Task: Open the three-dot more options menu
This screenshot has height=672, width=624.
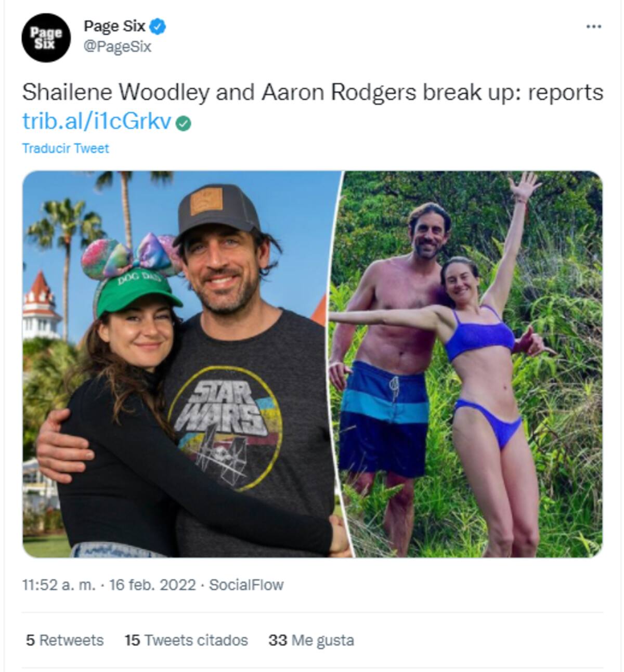Action: [x=593, y=27]
